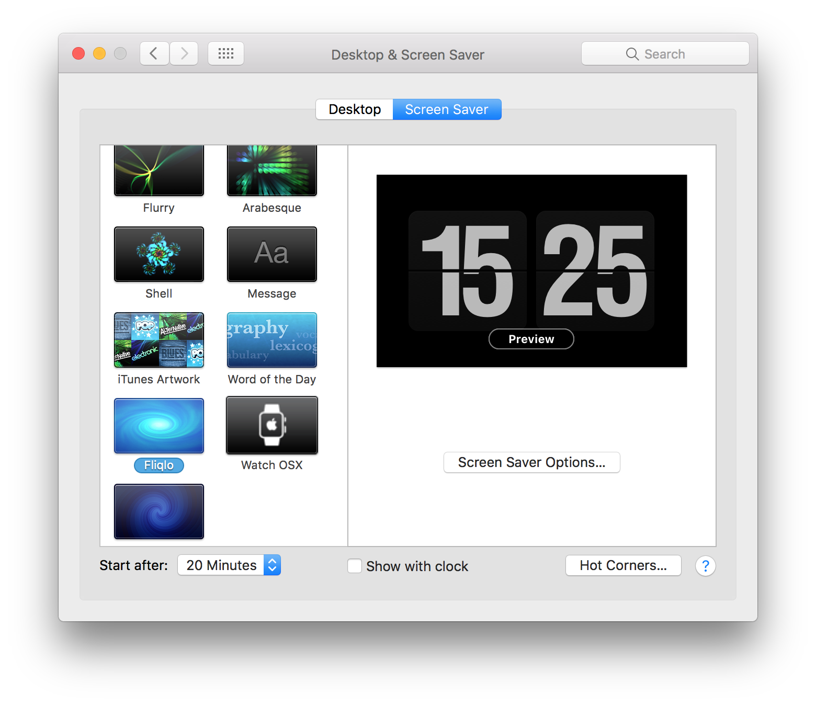Select the Word of the Day screen saver

click(271, 340)
